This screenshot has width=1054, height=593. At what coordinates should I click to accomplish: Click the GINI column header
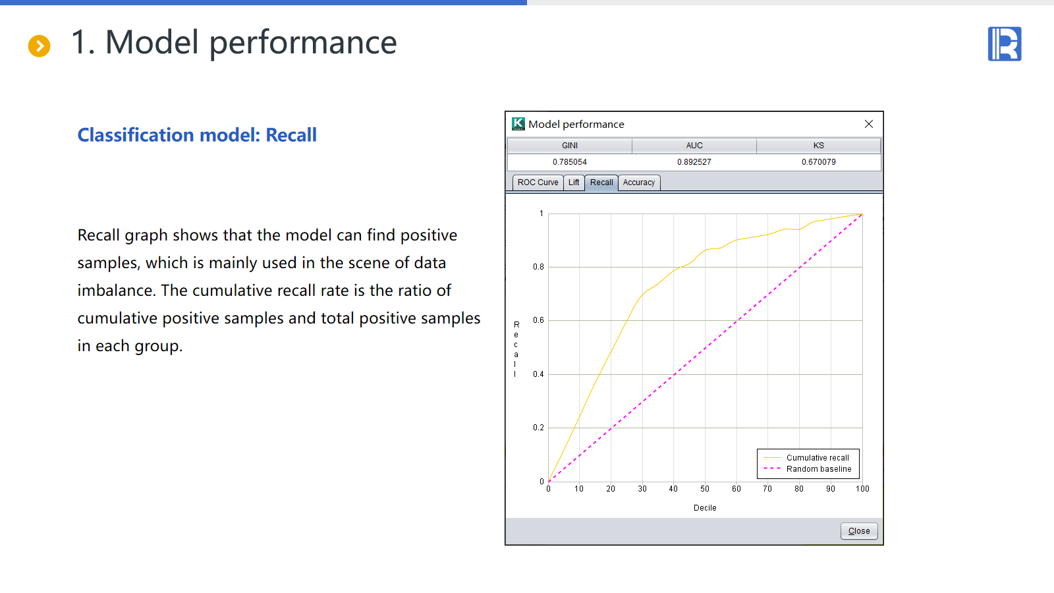(x=570, y=146)
